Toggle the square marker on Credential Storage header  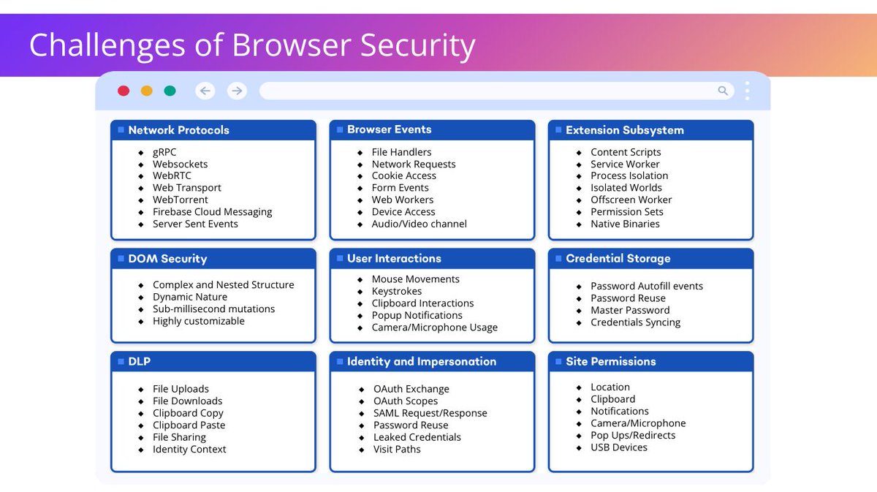point(558,258)
